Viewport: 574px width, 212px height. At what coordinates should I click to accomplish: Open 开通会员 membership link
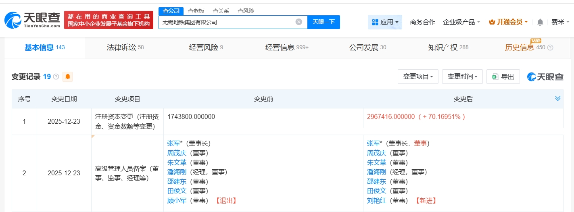pyautogui.click(x=508, y=22)
